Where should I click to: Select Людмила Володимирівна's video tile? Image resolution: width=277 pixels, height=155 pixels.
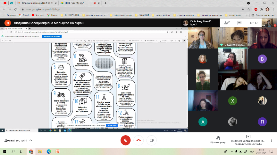tap(232, 38)
